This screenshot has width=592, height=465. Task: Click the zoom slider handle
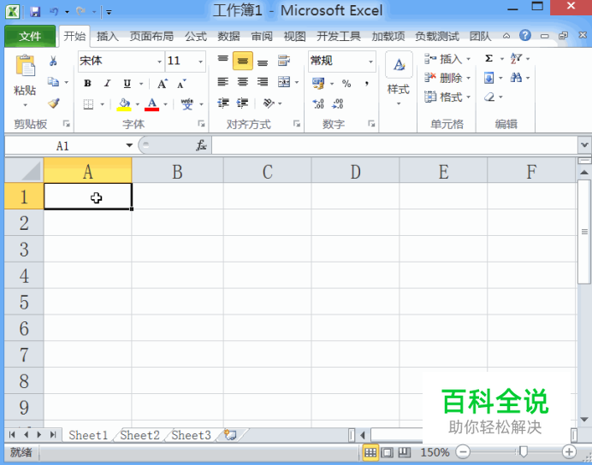[x=523, y=451]
